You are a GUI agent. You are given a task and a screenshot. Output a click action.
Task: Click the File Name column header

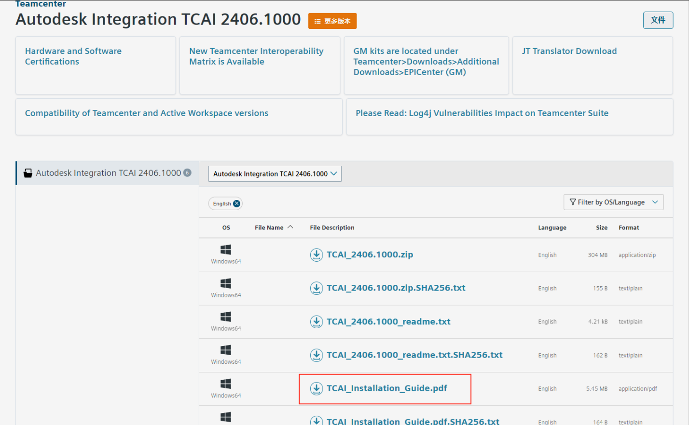tap(269, 227)
